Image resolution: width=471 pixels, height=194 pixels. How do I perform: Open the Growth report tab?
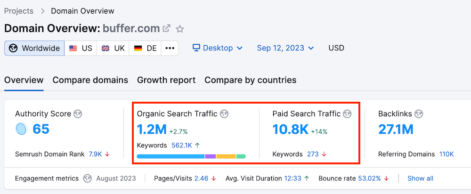pos(166,80)
